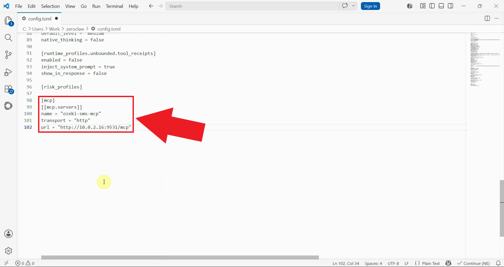Click the vertical scrollbar thumb
The image size is (504, 267).
[x=502, y=208]
